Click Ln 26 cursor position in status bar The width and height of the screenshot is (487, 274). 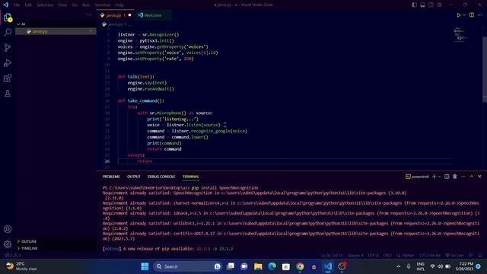coord(332,256)
